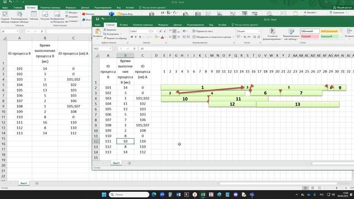This screenshot has width=354, height=199.
Task: Add a new sheet in back window
Action: 37,184
